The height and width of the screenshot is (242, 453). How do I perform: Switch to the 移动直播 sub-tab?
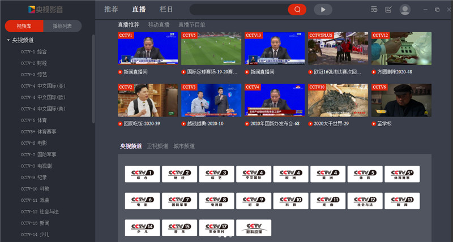pos(159,25)
